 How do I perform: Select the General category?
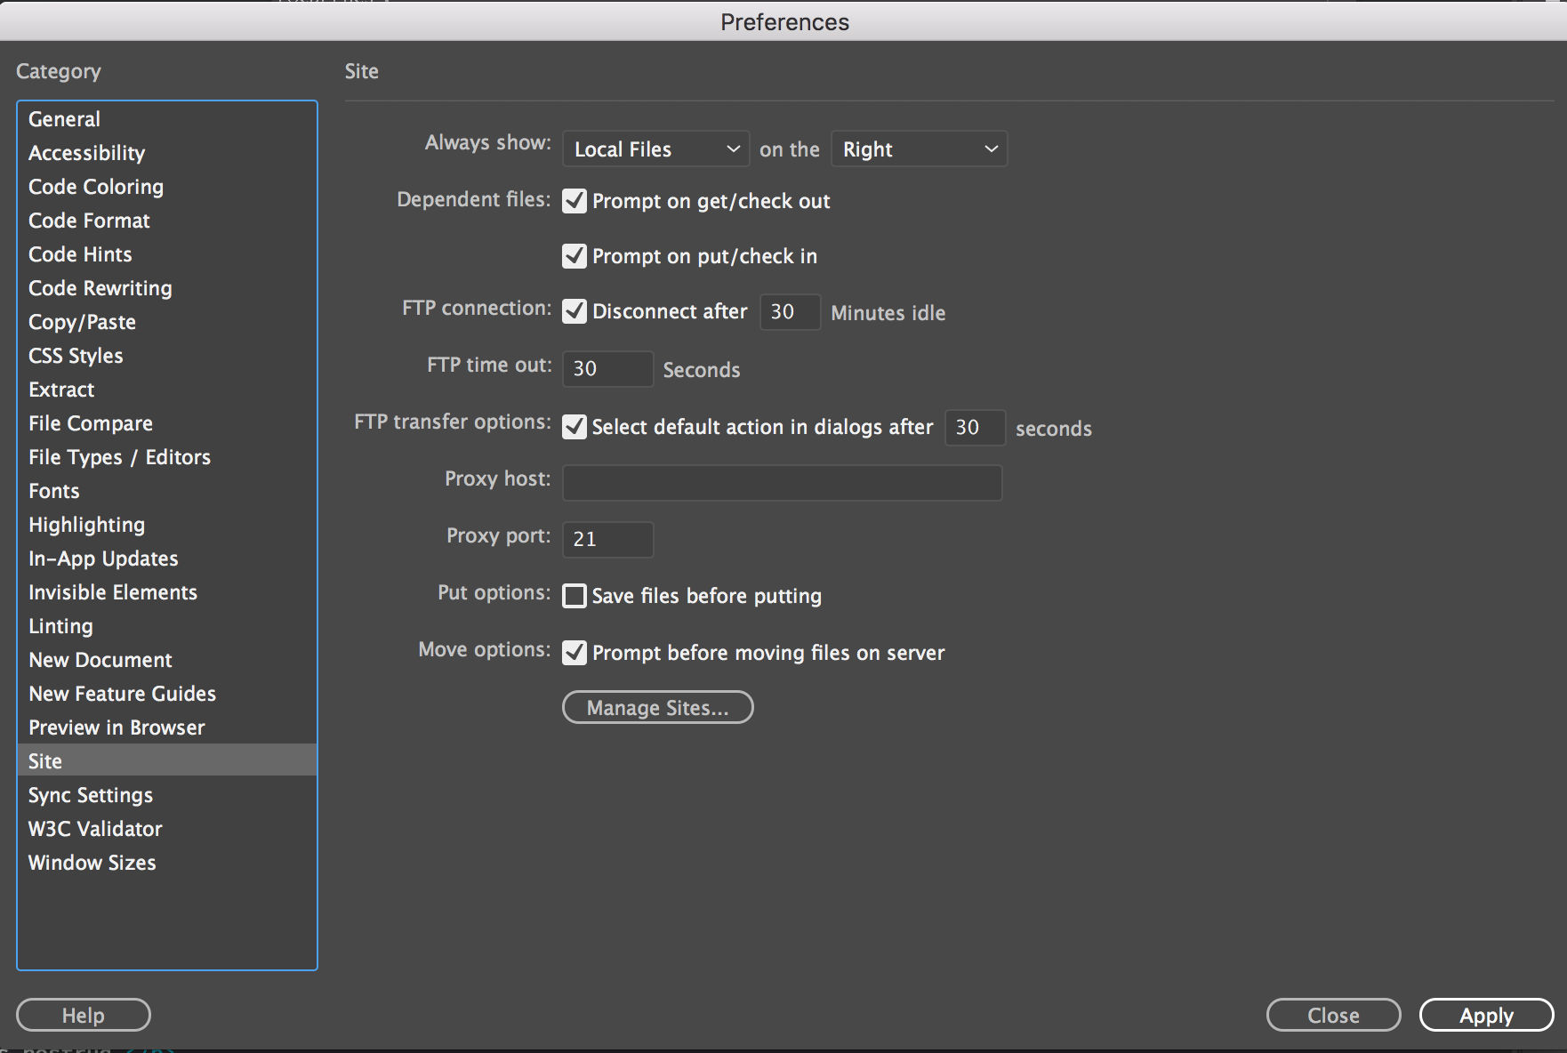coord(64,118)
